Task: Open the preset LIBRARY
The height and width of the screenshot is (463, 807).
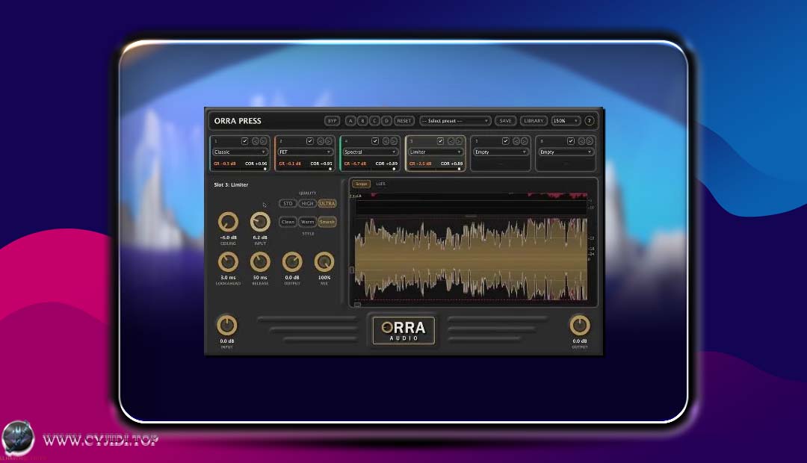Action: point(534,121)
